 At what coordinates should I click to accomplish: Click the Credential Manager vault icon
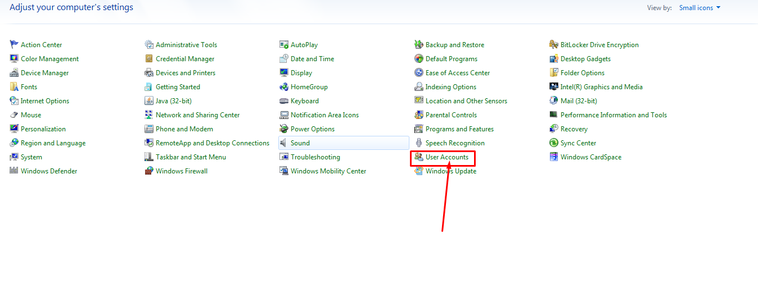click(149, 59)
